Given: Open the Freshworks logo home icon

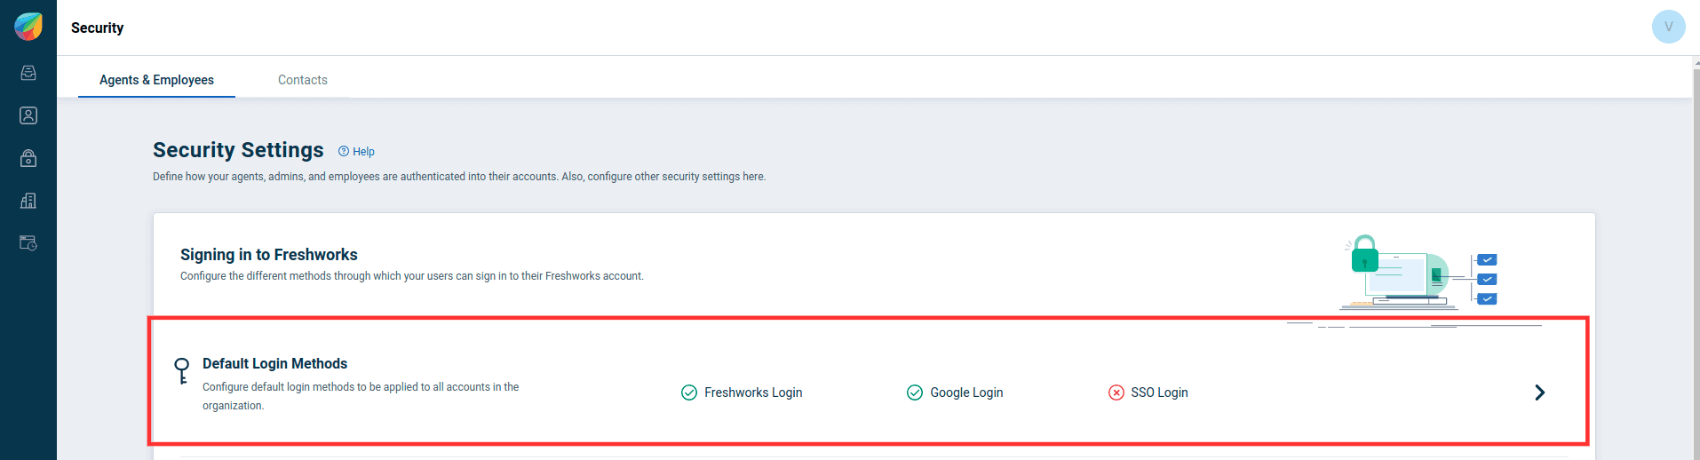Looking at the screenshot, I should click(28, 27).
